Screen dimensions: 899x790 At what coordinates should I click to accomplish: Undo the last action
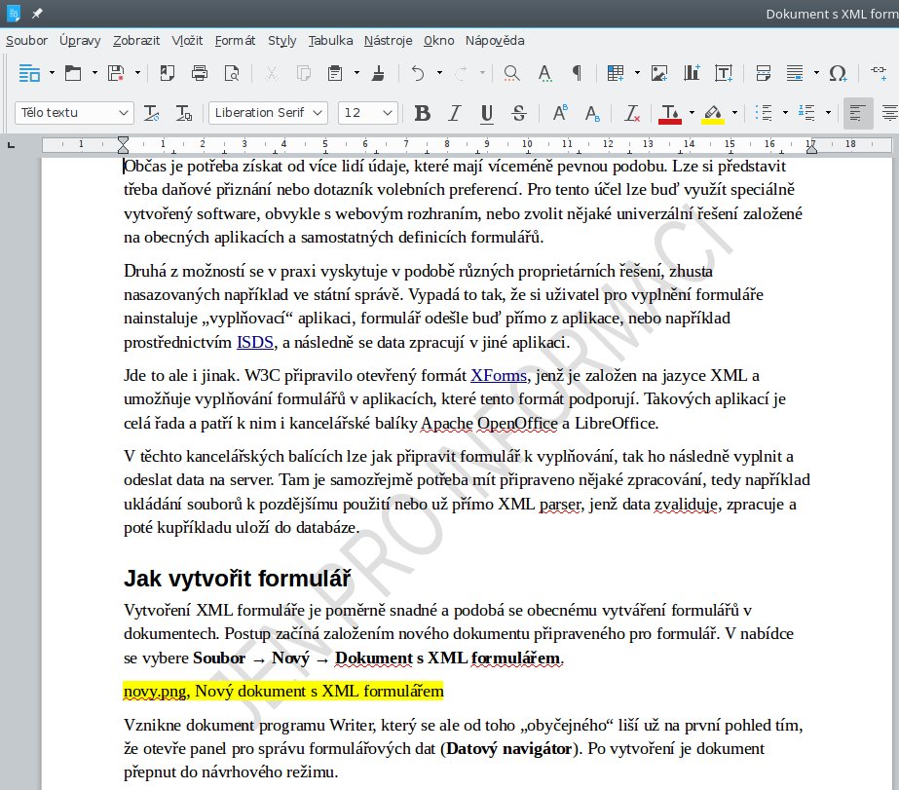pos(418,73)
